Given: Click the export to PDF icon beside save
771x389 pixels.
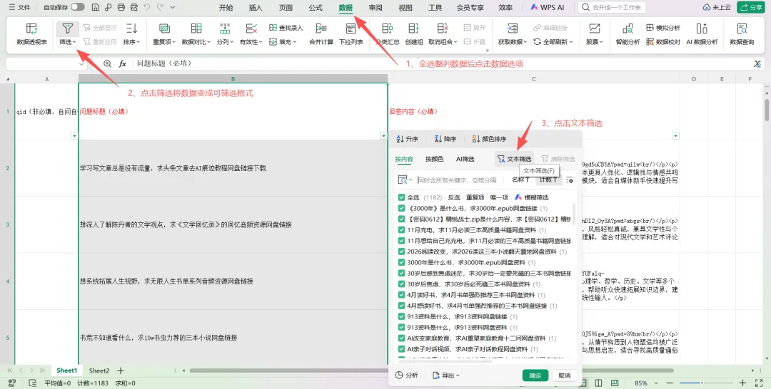Looking at the screenshot, I should 109,7.
